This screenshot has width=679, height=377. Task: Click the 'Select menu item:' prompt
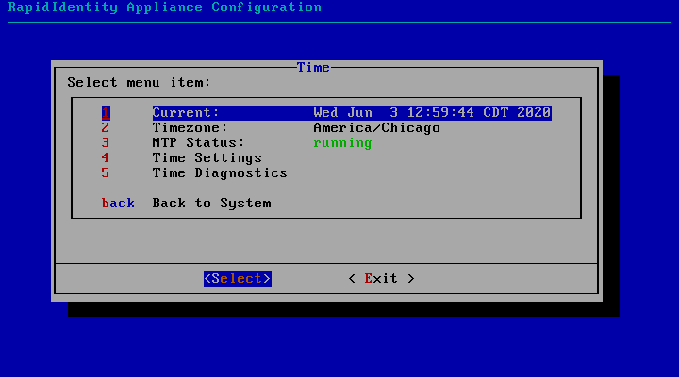click(x=139, y=83)
